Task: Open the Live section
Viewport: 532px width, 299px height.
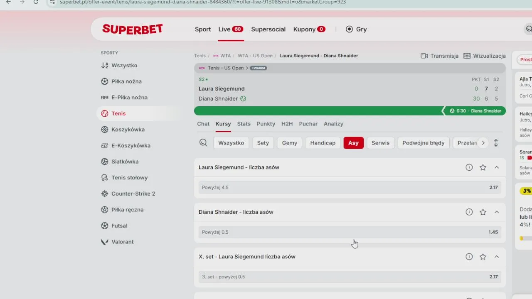Action: 231,29
